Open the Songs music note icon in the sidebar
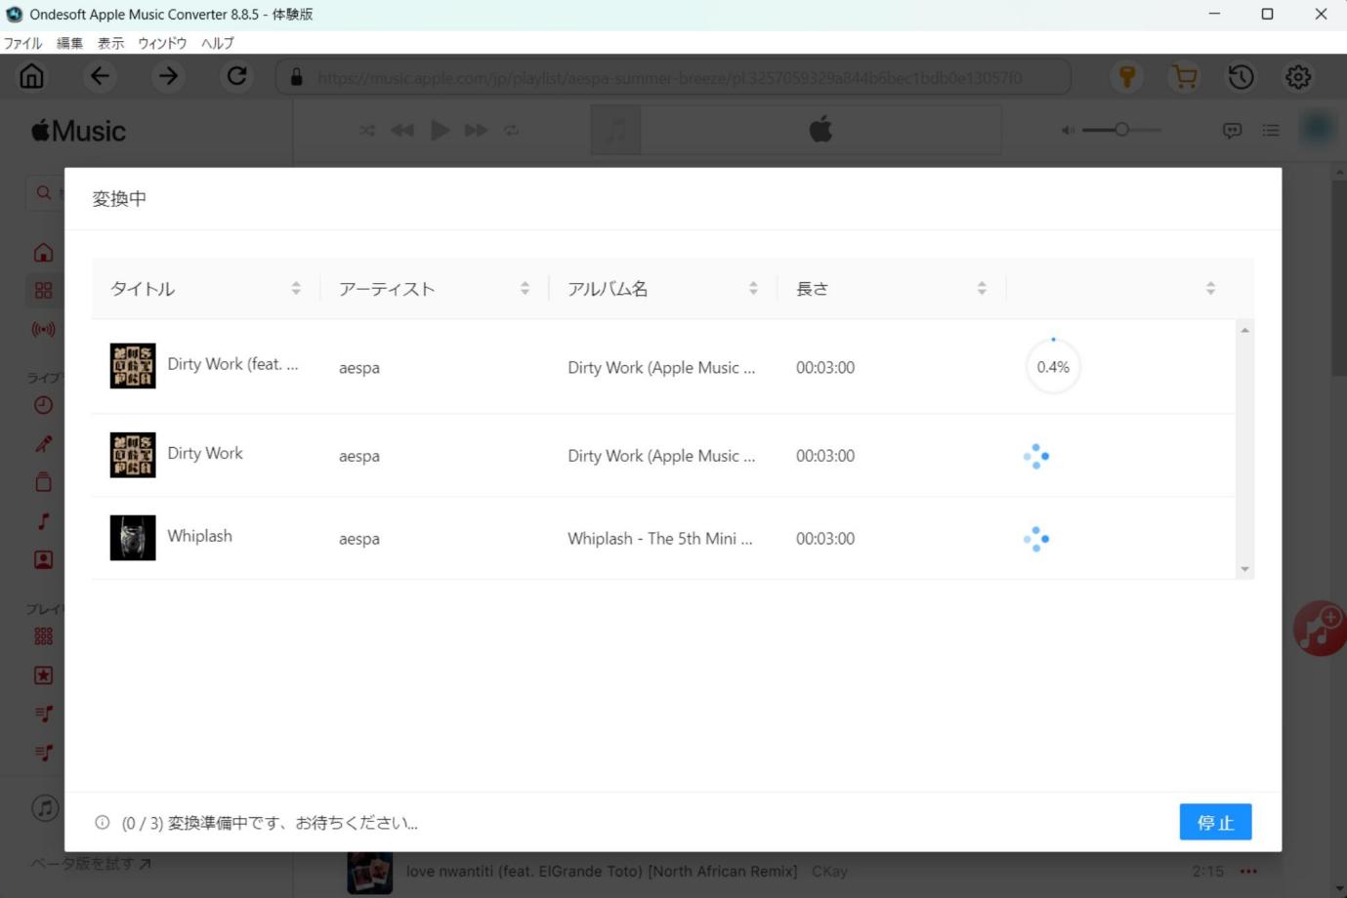1347x898 pixels. point(43,521)
